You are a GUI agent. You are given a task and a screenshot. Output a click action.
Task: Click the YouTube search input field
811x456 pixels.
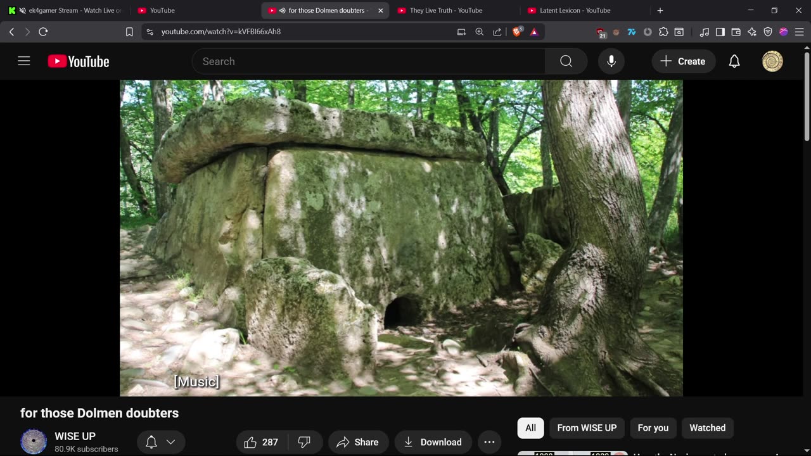coord(368,61)
